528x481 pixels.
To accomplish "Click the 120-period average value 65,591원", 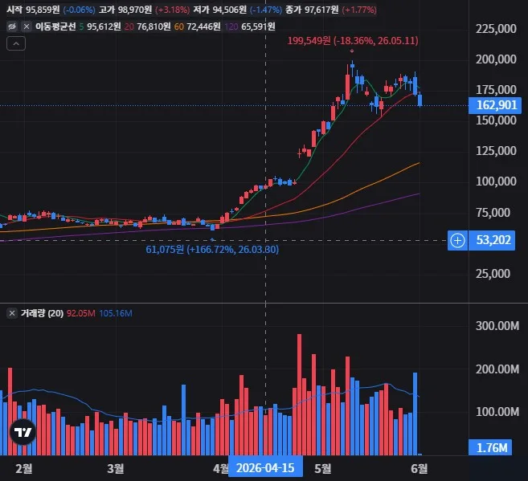I will (258, 26).
